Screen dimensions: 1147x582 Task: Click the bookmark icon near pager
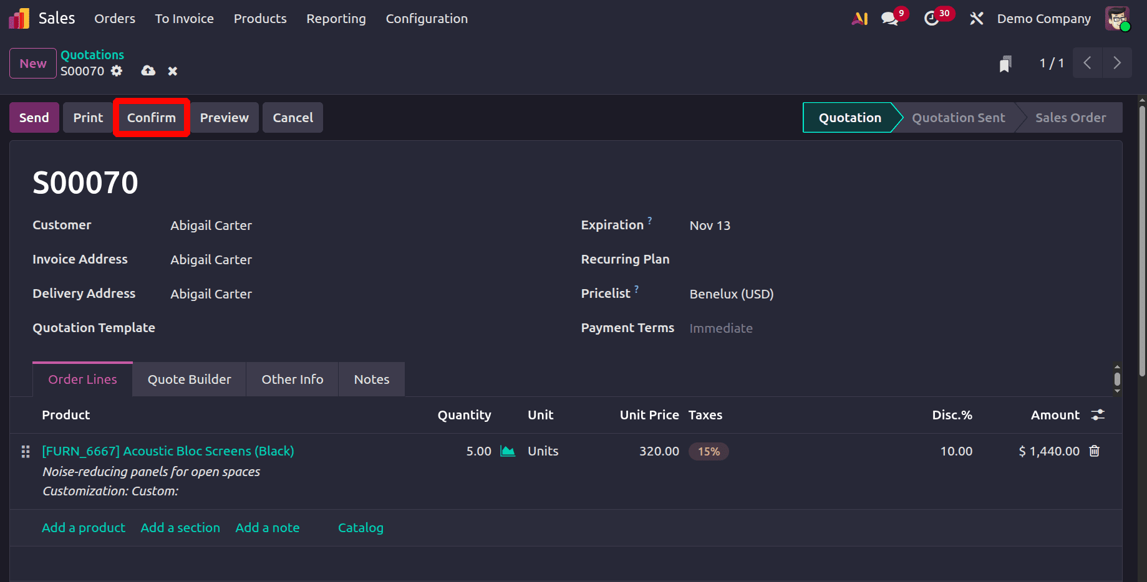pos(1005,64)
